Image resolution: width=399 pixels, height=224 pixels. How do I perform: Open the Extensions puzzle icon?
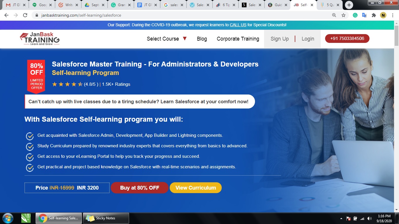[374, 15]
